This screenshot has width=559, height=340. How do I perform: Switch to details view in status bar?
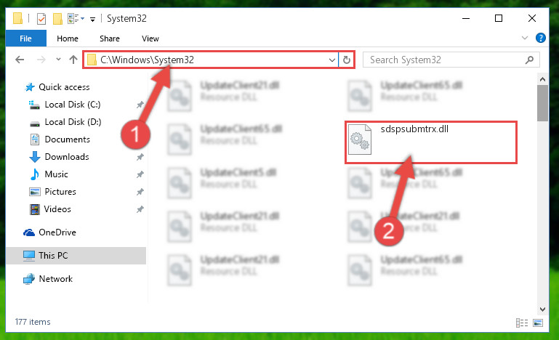[522, 323]
